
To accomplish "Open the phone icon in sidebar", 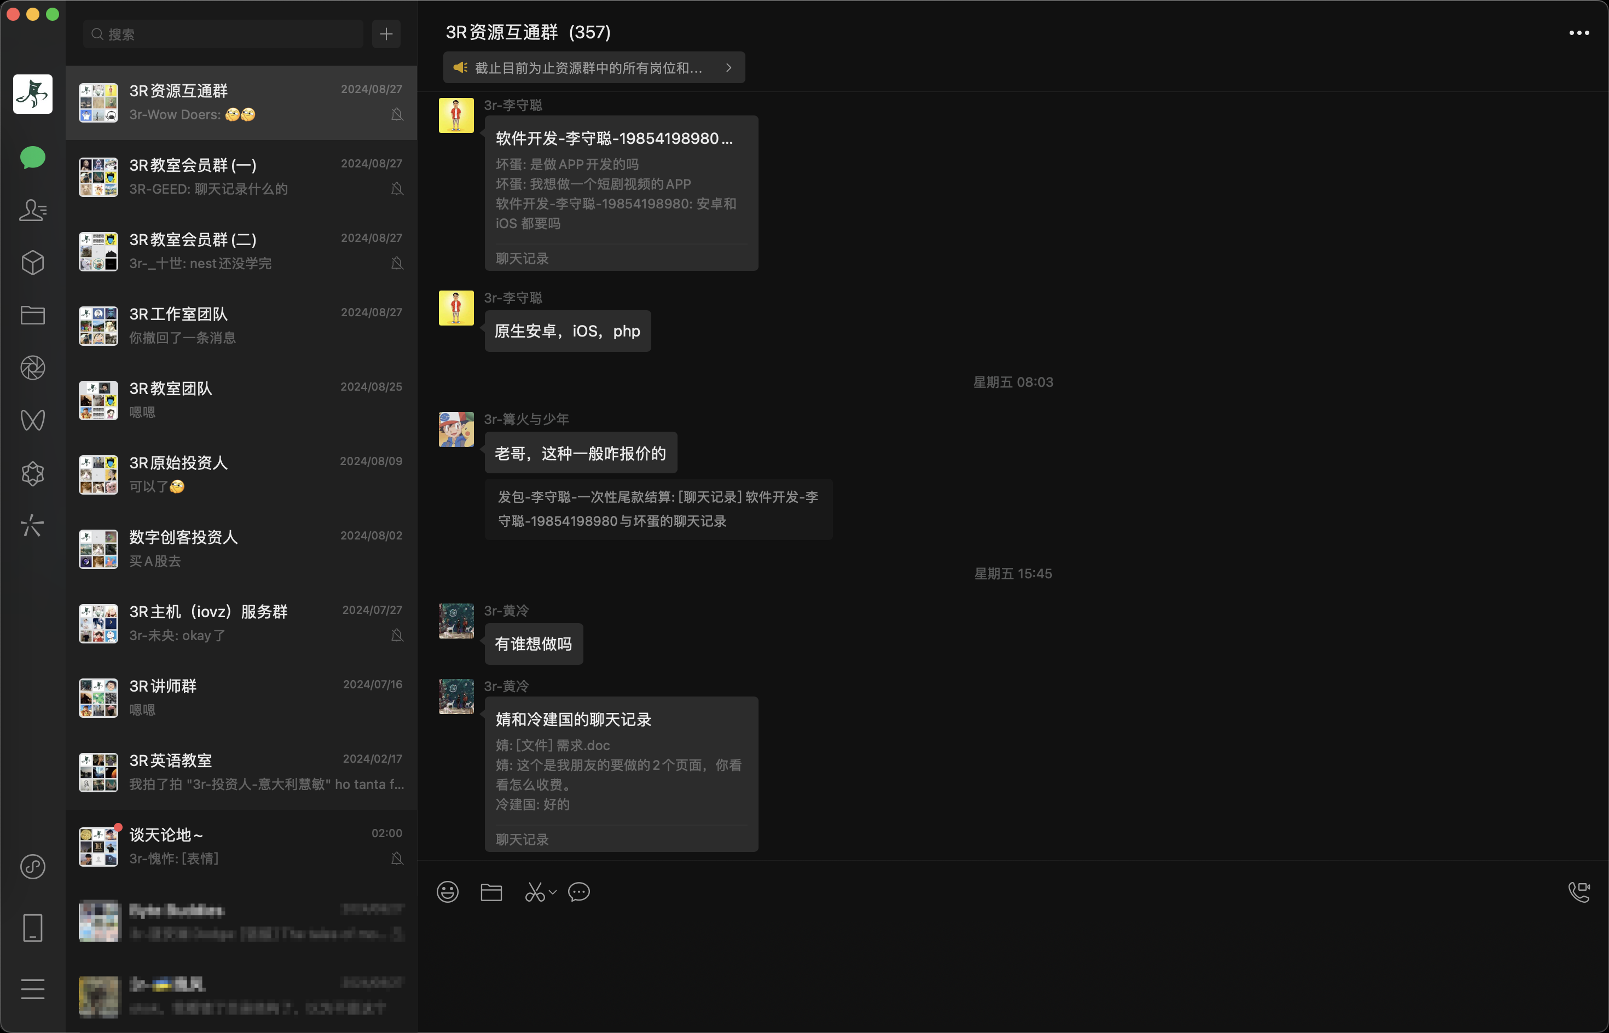I will pos(32,928).
